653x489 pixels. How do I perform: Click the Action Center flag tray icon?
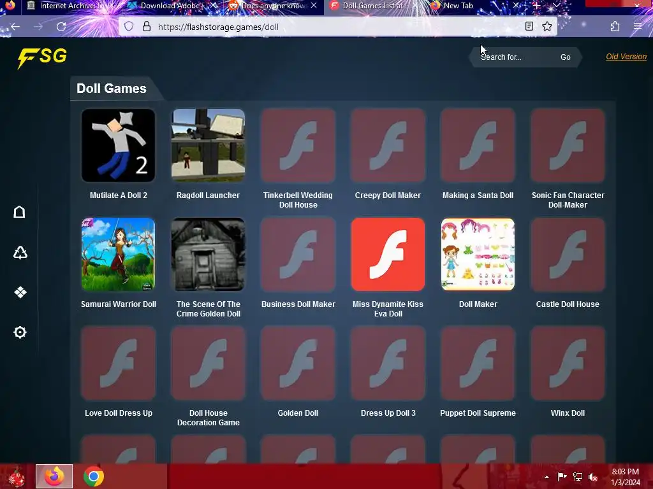[562, 477]
